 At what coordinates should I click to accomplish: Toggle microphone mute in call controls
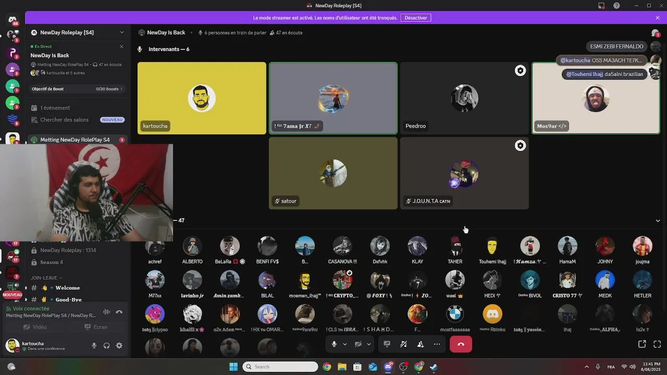[x=334, y=344]
